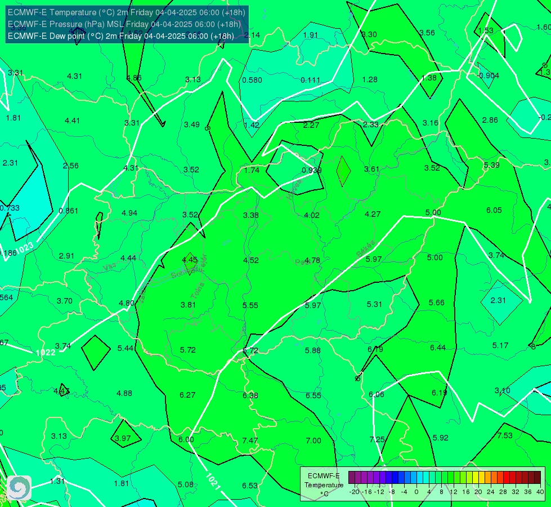Click the 5.17 dew point value
Viewport: 551px width, 507px height.
500,345
